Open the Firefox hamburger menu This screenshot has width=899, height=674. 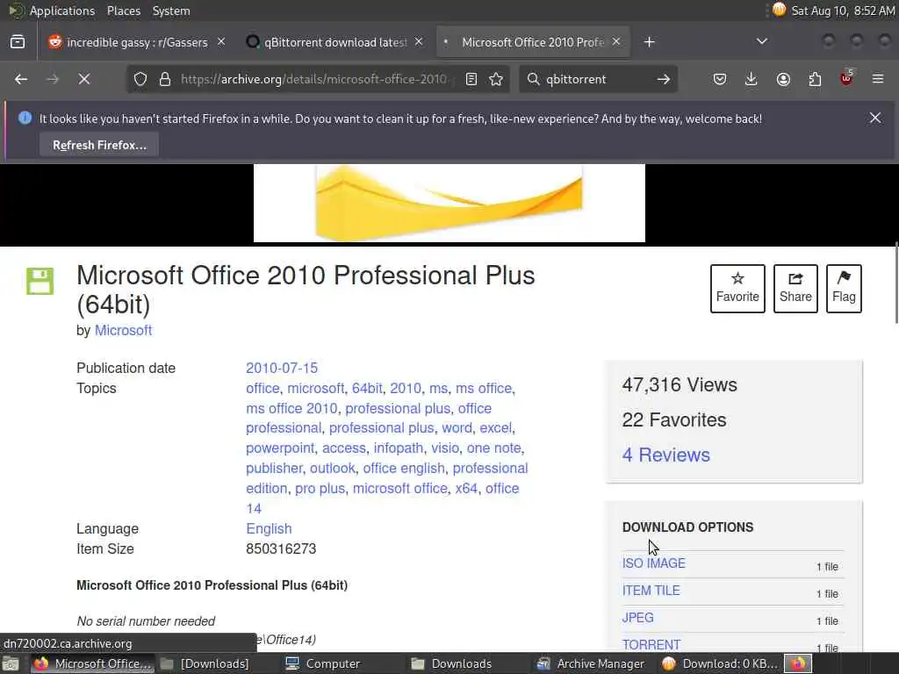coord(878,79)
